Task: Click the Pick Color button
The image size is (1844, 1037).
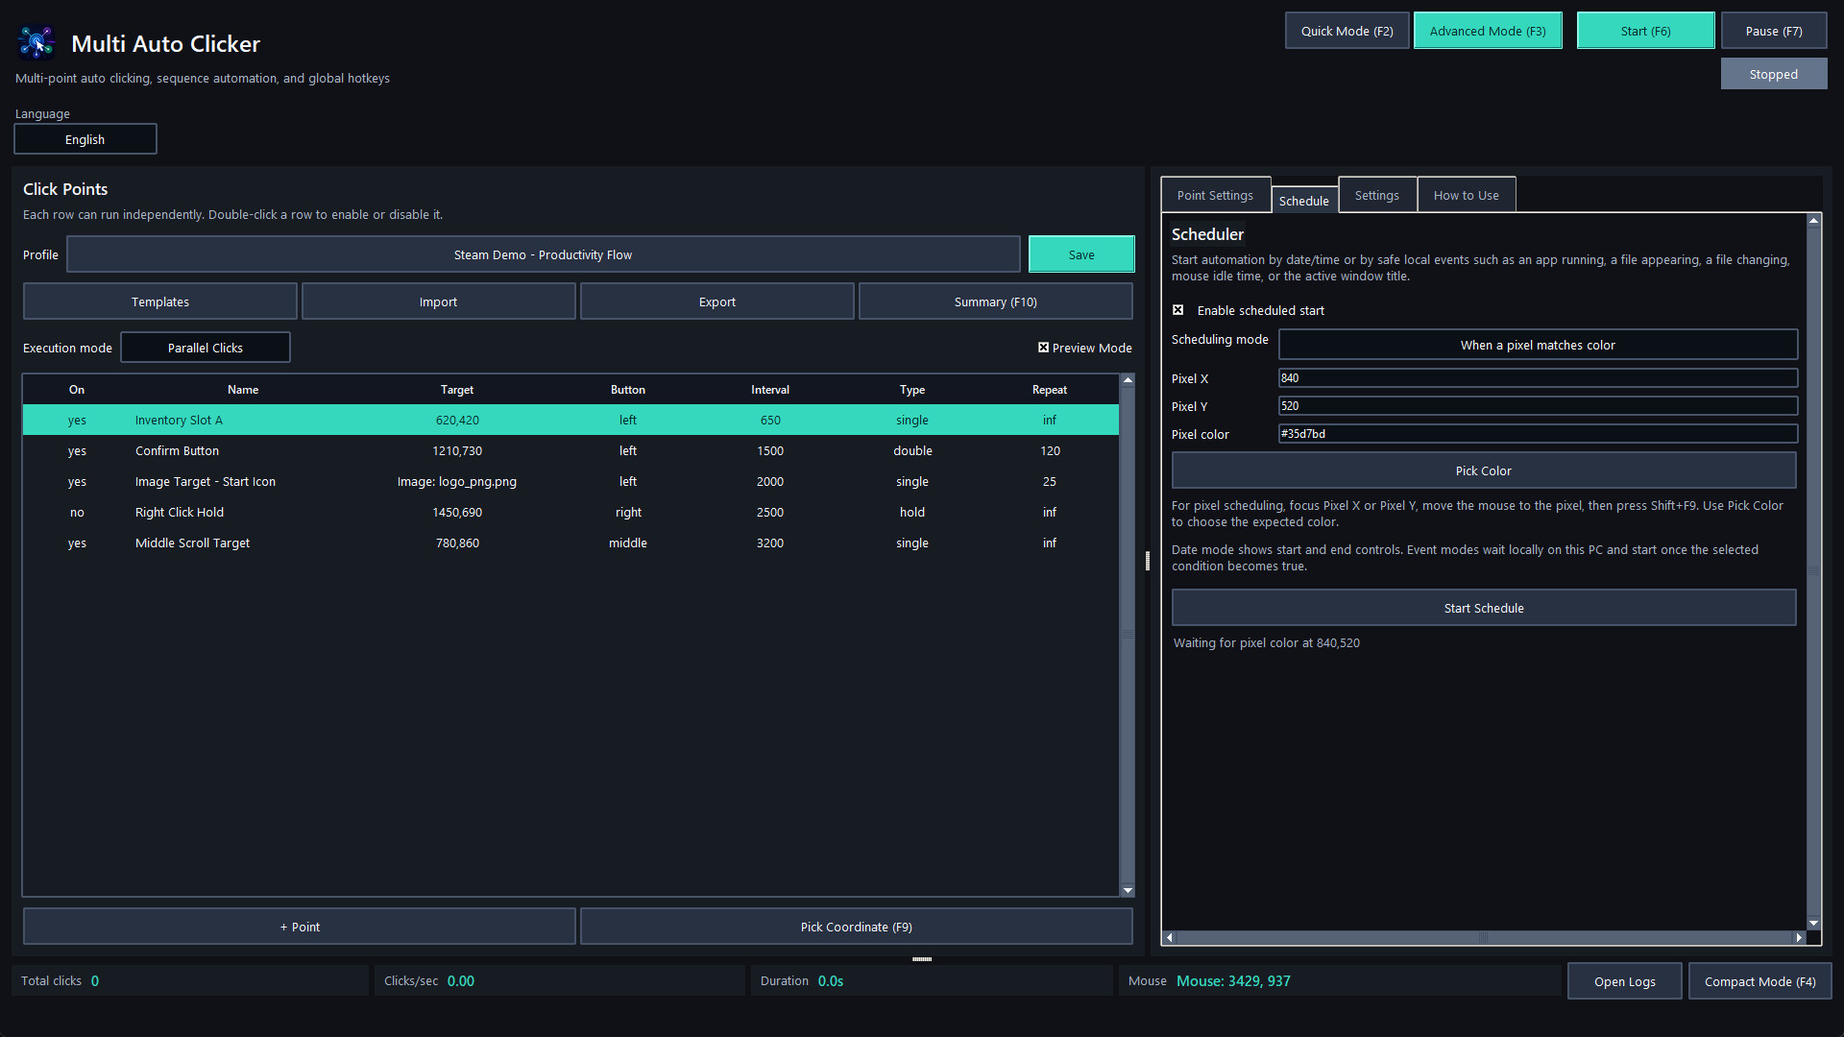Action: point(1484,470)
